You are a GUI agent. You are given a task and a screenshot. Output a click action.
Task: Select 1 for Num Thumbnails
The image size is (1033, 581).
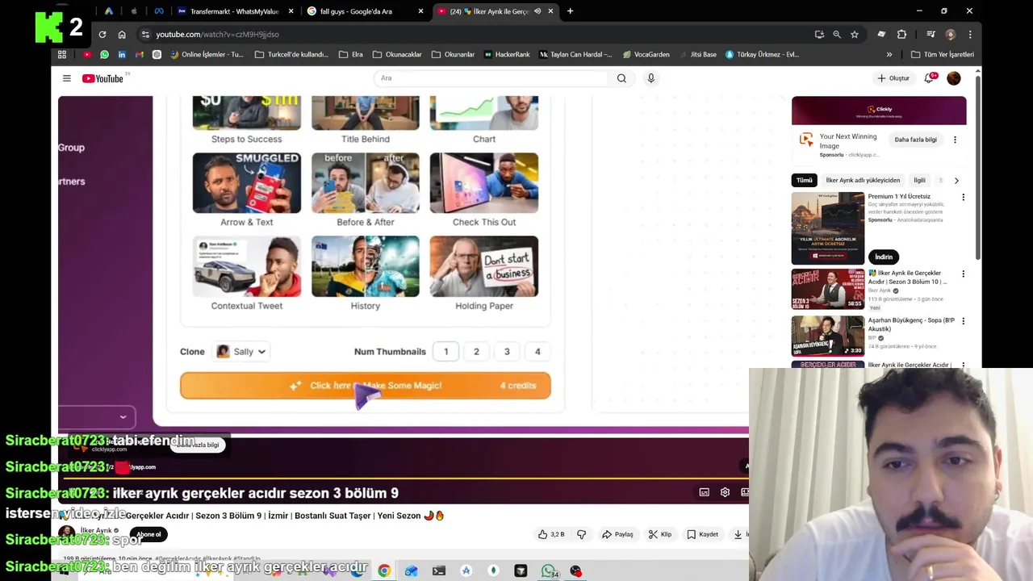(x=445, y=352)
